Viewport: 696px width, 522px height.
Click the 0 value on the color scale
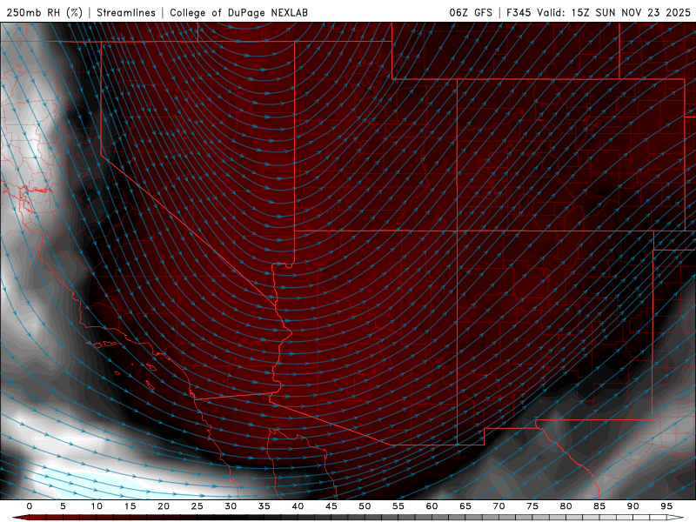(30, 506)
